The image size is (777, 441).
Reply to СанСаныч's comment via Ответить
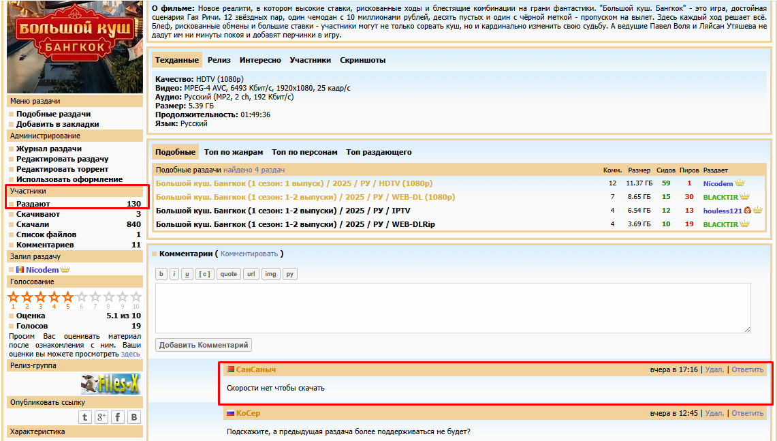click(747, 369)
